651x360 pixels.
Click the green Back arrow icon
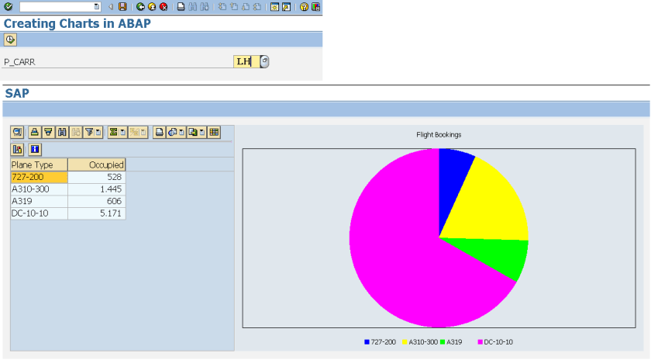pos(140,7)
